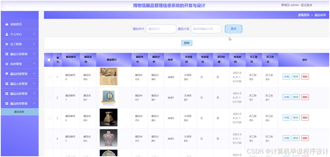Open 库房管理 in the sidebar

[20, 64]
